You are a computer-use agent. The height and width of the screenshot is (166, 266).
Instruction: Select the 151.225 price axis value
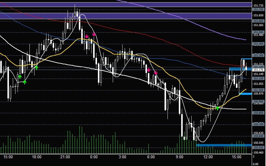pos(258,64)
